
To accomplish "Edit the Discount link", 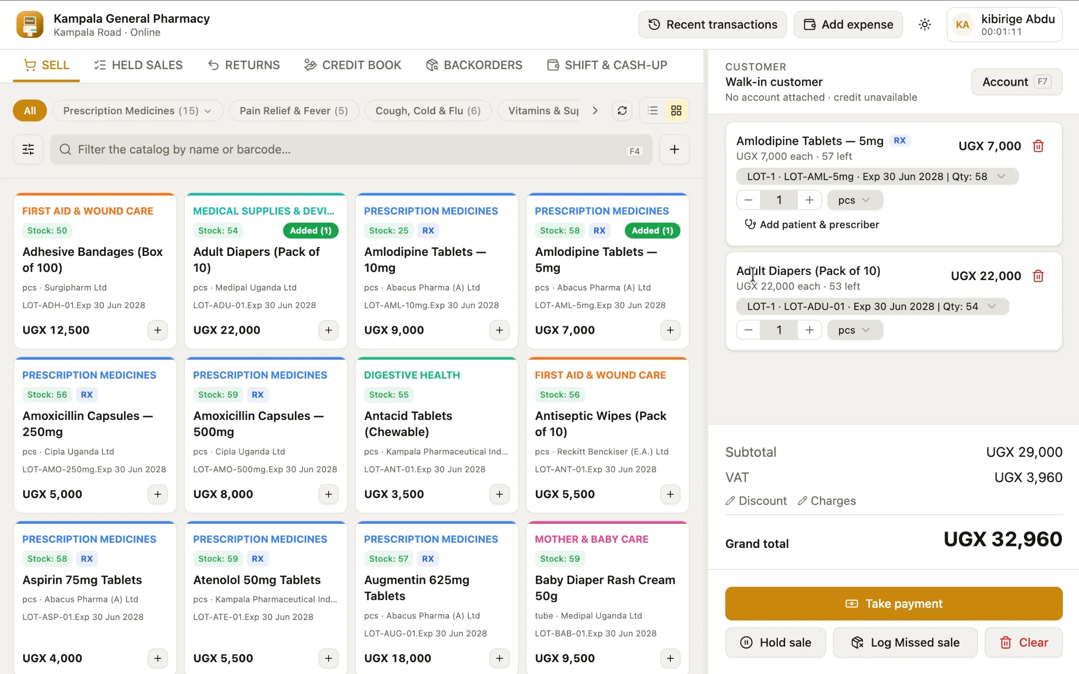I will 756,501.
